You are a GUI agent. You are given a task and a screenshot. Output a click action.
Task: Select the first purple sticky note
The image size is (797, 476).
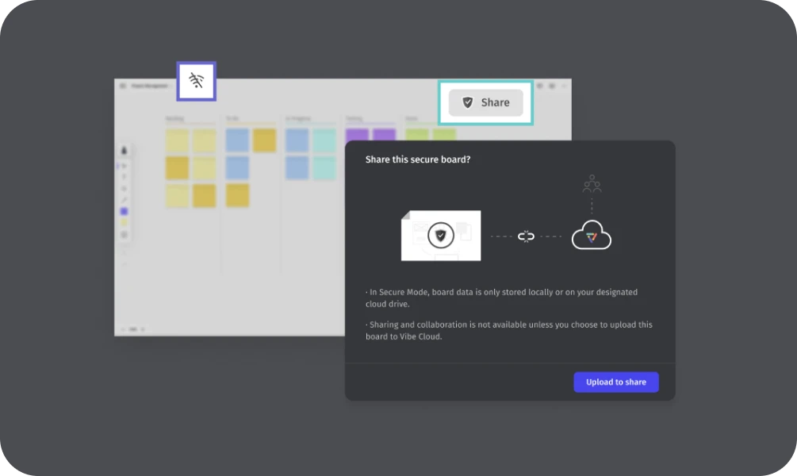[358, 135]
